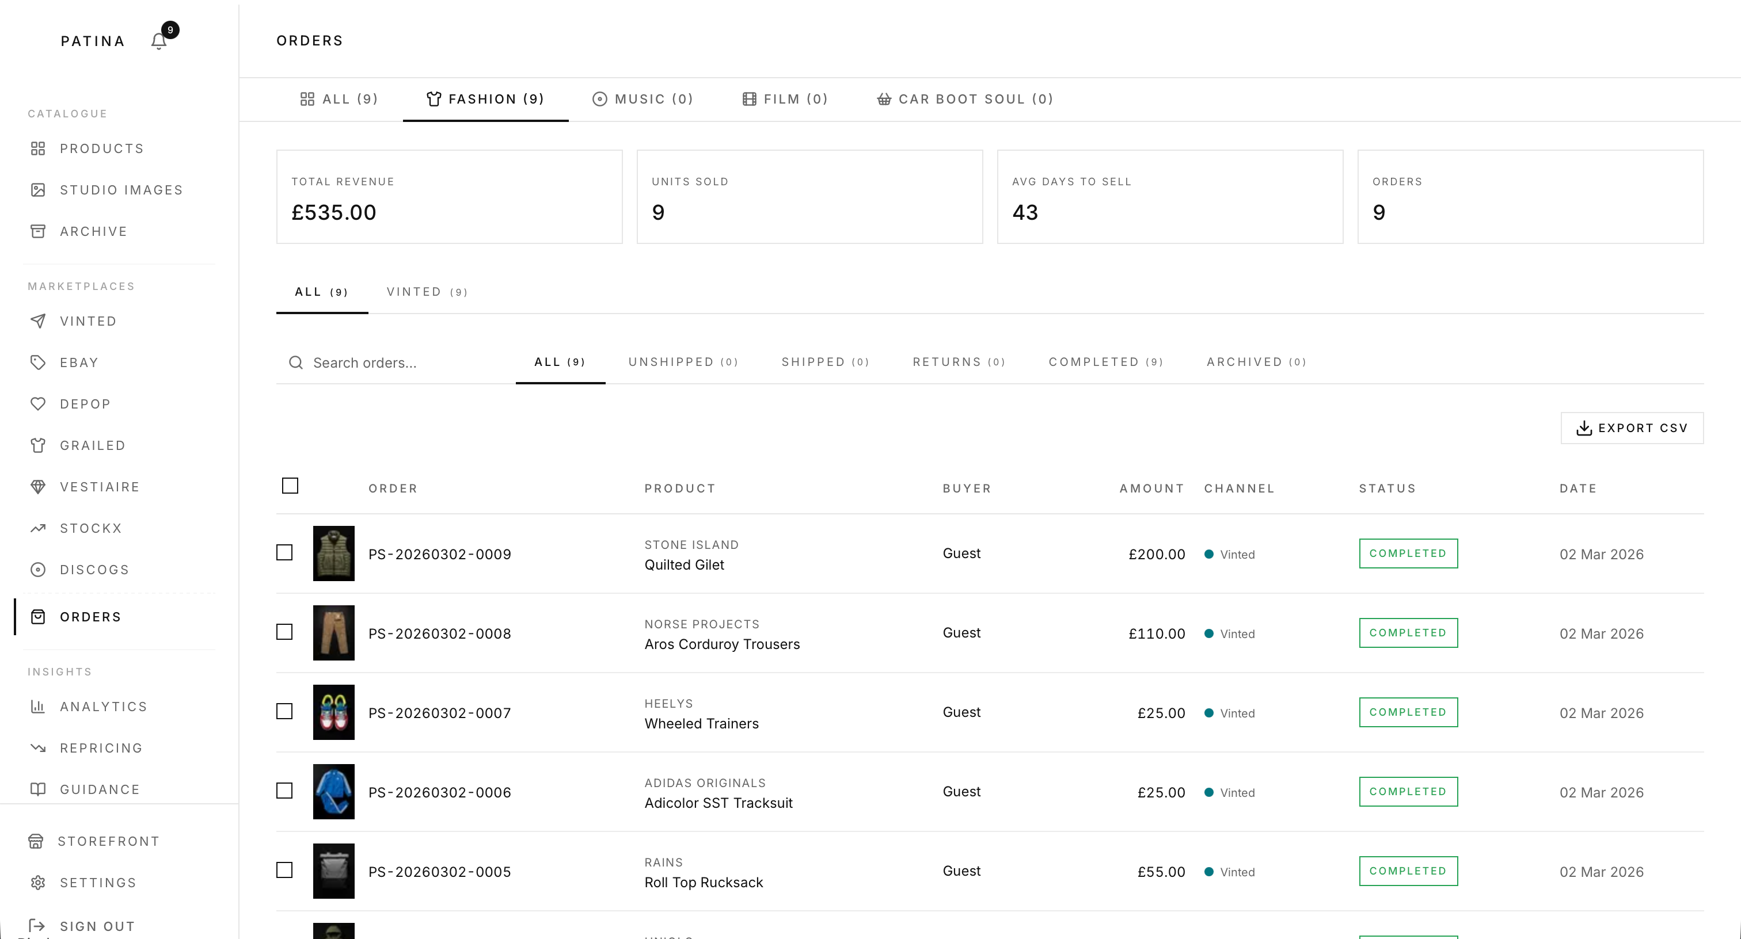Tick the select-all orders checkbox

tap(290, 486)
